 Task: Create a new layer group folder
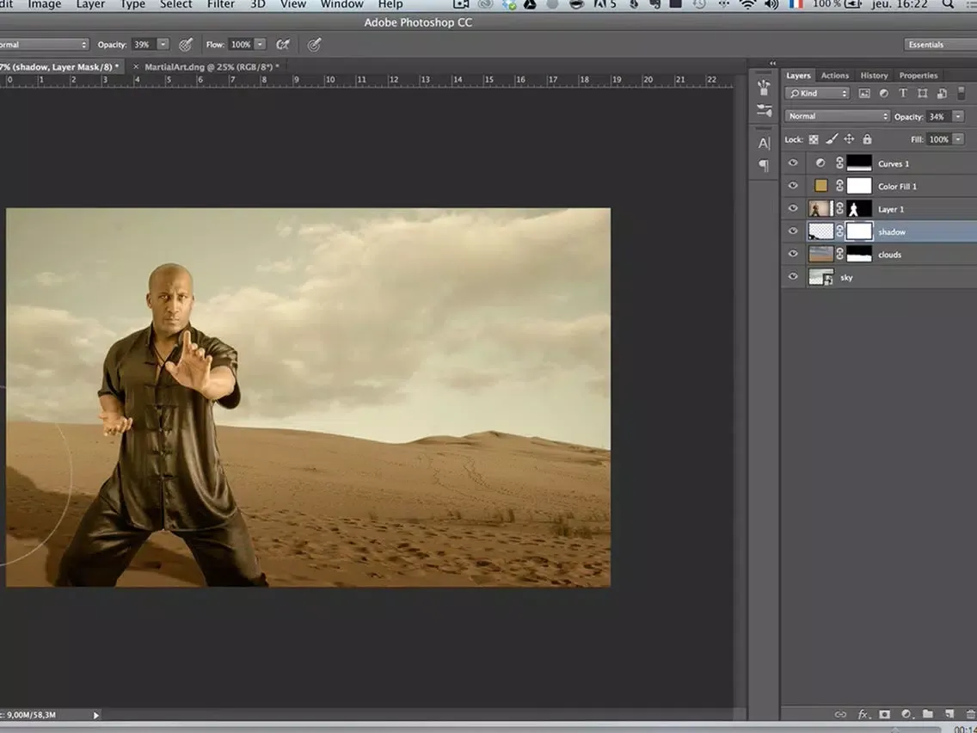coord(928,714)
